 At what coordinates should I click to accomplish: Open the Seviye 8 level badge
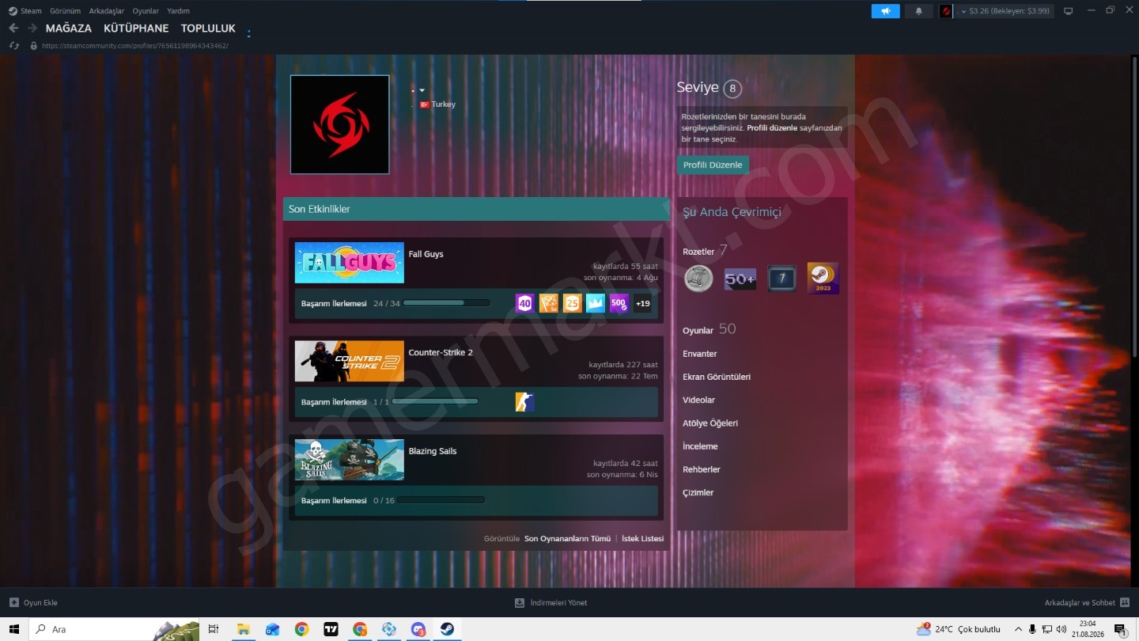pyautogui.click(x=732, y=88)
